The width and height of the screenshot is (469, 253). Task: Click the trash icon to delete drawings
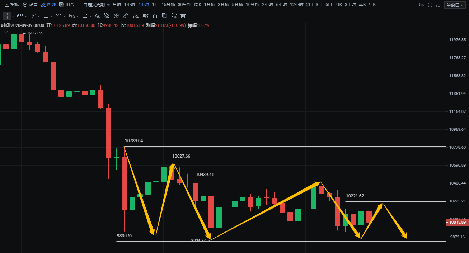(x=183, y=16)
